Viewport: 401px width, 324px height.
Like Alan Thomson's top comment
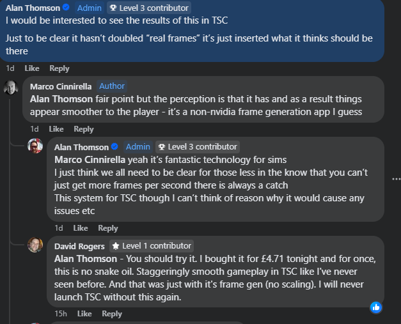pyautogui.click(x=32, y=68)
